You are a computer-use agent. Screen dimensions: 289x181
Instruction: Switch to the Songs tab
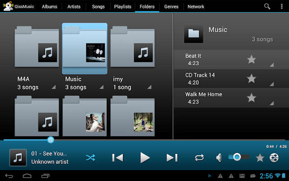pyautogui.click(x=98, y=7)
